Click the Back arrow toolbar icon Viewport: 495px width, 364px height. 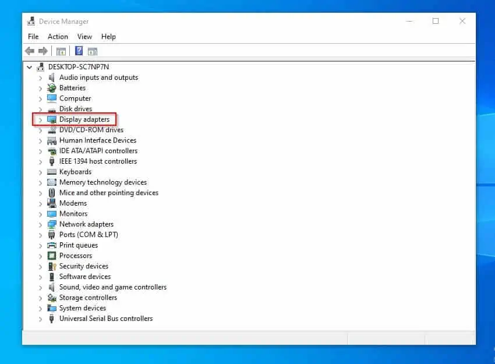30,51
